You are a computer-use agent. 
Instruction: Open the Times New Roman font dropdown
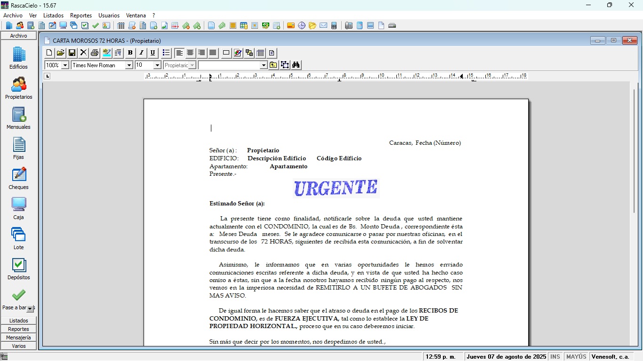coord(129,65)
